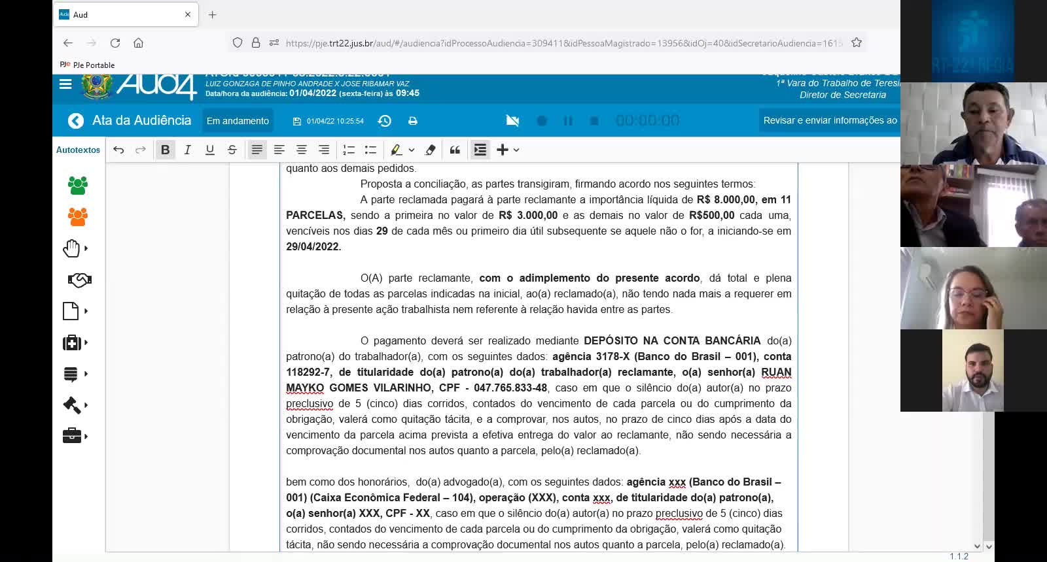Redo the last edit
This screenshot has width=1047, height=562.
(x=141, y=150)
